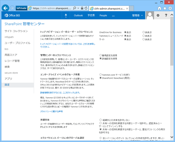Click the vertical scrollbar thumb
Image resolution: width=175 pixels, height=142 pixels.
click(x=172, y=41)
